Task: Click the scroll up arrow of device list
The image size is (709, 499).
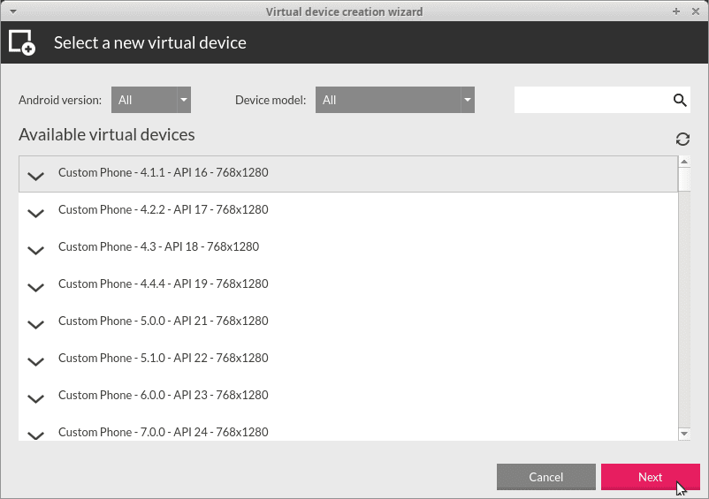Action: pyautogui.click(x=684, y=162)
